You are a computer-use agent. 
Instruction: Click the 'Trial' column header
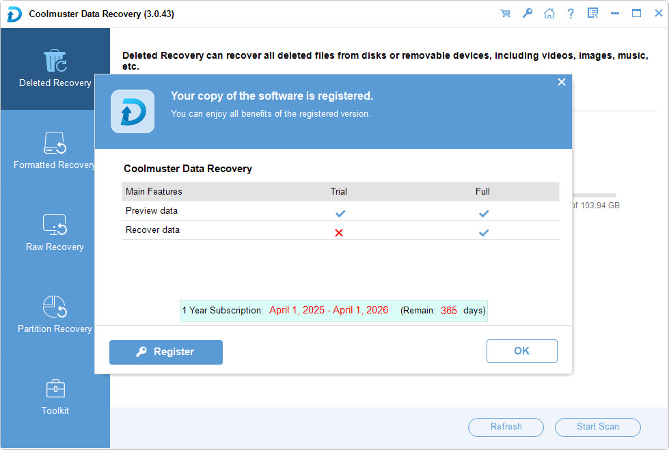coord(339,191)
